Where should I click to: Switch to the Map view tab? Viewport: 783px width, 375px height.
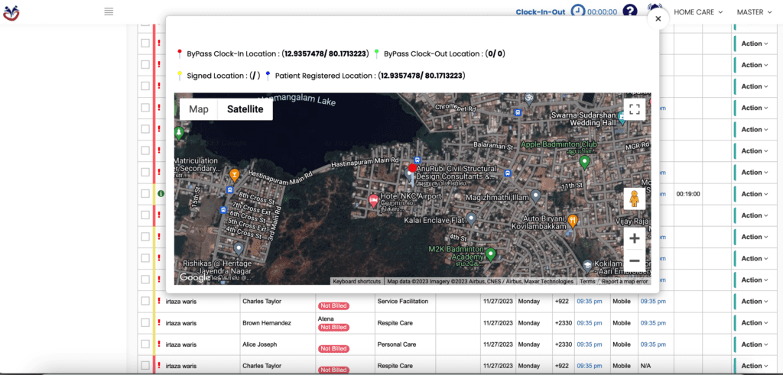(199, 109)
